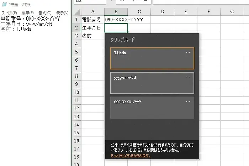Viewport: 249px width, 166px height.
Task: Select row 17 header in Excel
Action: [x=77, y=149]
